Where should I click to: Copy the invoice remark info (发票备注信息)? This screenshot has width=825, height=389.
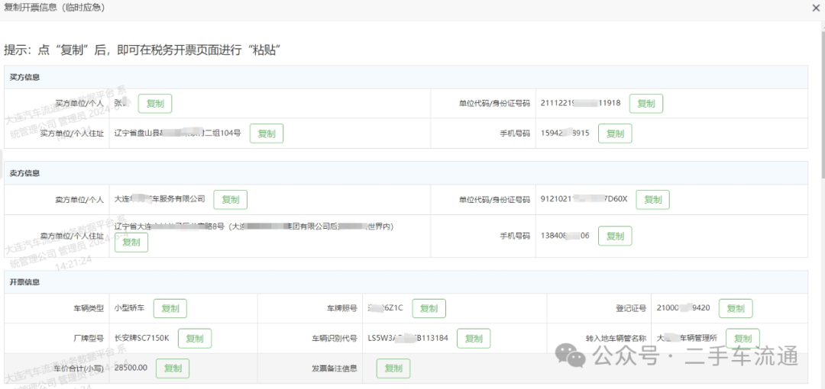tap(393, 368)
